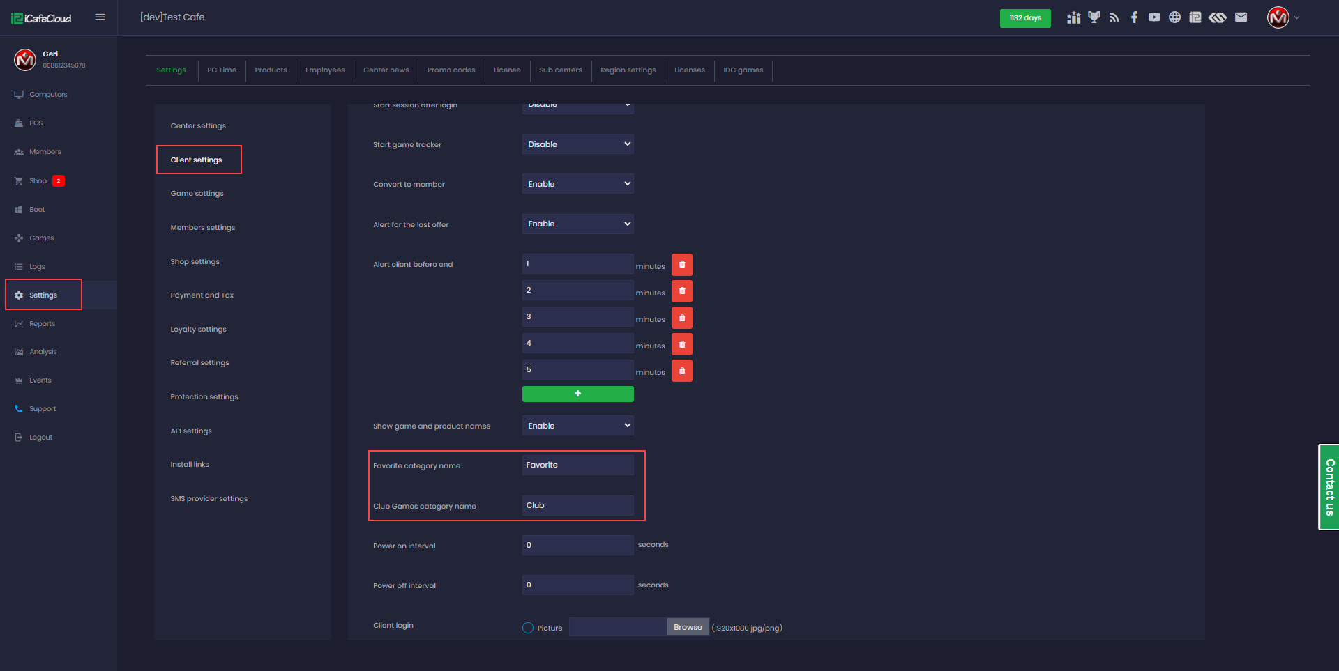The height and width of the screenshot is (671, 1339).
Task: Select the Picture radio for Client login
Action: tap(528, 628)
